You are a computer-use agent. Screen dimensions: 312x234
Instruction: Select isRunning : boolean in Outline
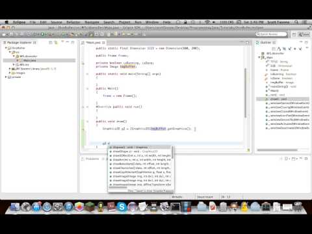283,74
